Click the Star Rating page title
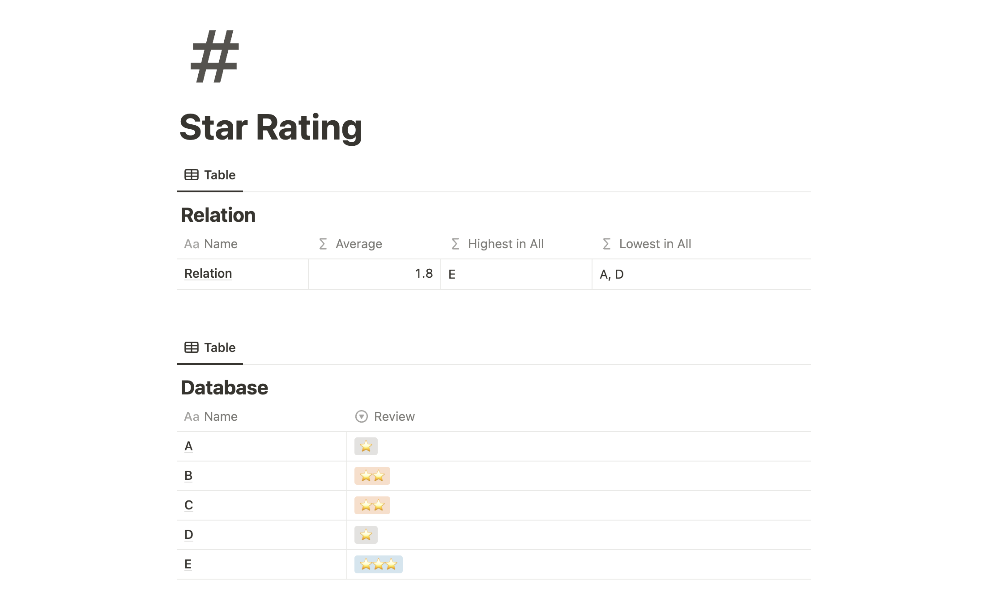Viewport: 989px width, 610px height. click(x=271, y=127)
